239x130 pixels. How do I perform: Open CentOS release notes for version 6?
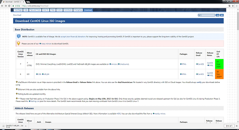tap(210, 73)
